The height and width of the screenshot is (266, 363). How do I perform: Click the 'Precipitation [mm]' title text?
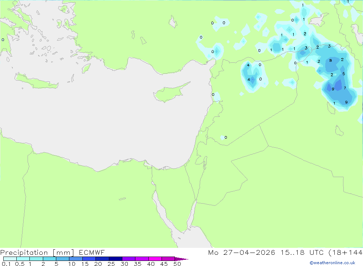(37, 253)
